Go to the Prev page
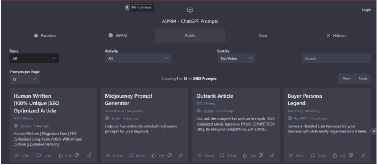 (346, 79)
